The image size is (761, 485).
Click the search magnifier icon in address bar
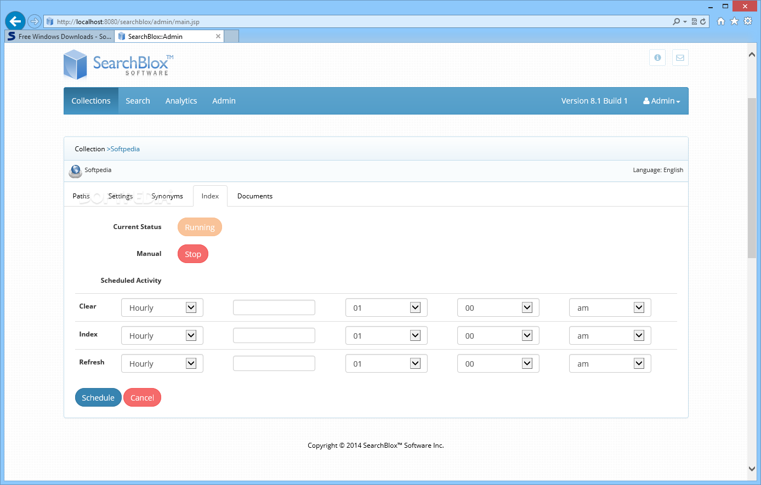(x=677, y=21)
